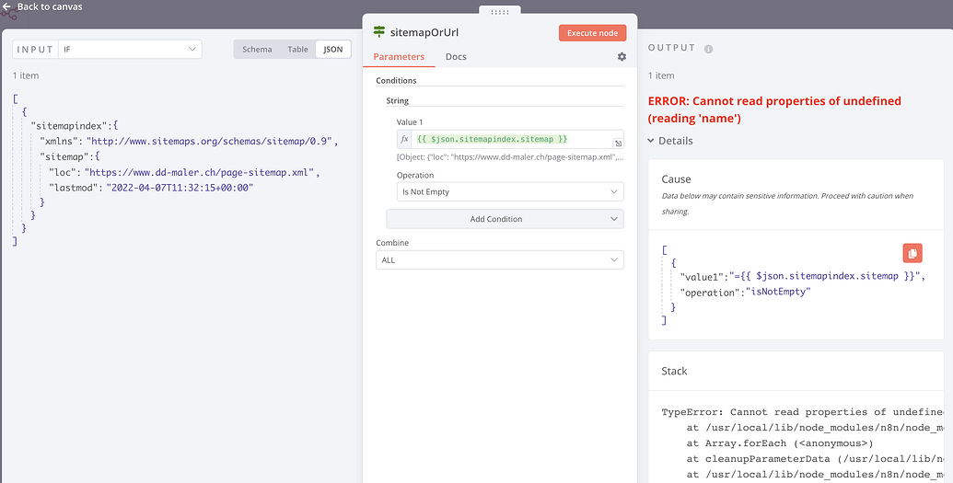Switch input view to Table
953x483 pixels.
click(x=297, y=50)
